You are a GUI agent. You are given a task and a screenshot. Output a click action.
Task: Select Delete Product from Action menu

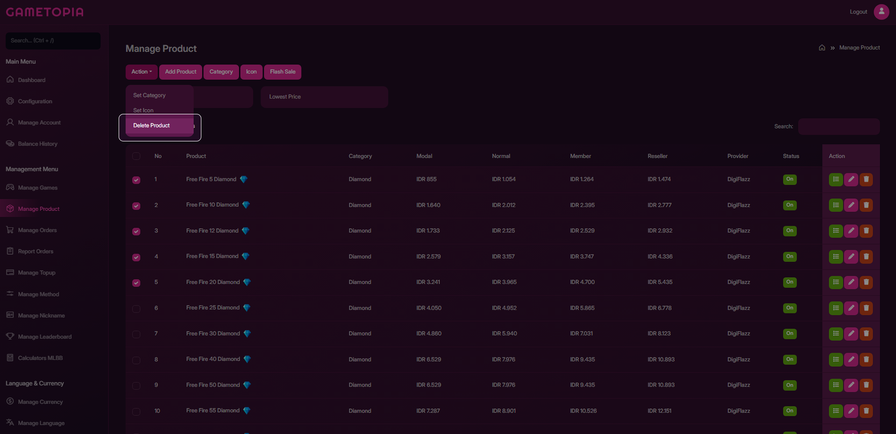(159, 126)
